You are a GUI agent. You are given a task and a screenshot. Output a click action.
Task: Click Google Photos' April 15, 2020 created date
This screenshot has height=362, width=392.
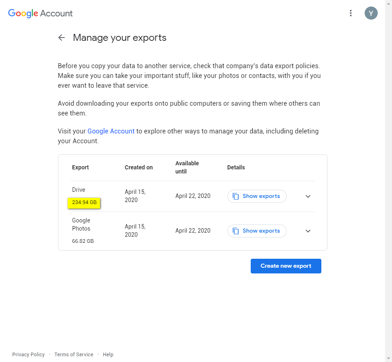pos(135,231)
